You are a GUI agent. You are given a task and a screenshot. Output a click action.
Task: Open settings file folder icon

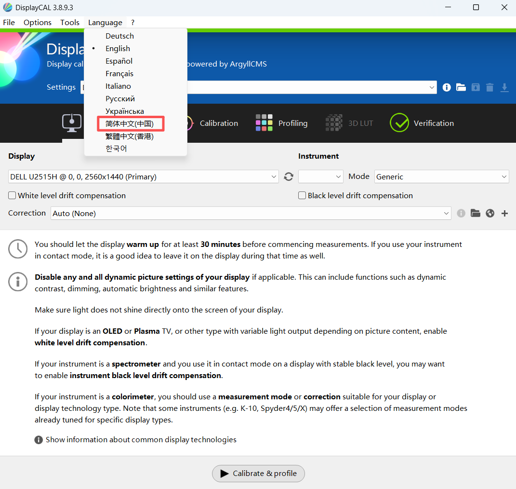click(461, 87)
